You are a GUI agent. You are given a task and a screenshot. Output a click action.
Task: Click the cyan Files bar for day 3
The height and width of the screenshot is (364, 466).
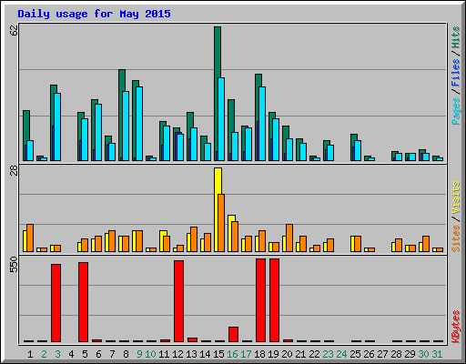click(x=57, y=126)
